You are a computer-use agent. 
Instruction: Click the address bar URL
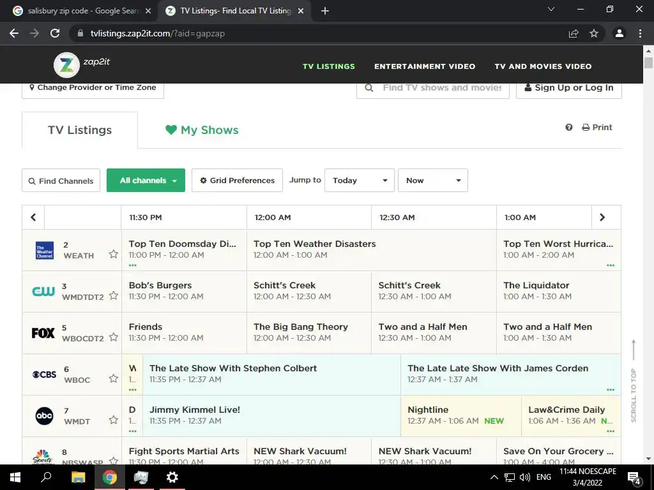click(158, 33)
